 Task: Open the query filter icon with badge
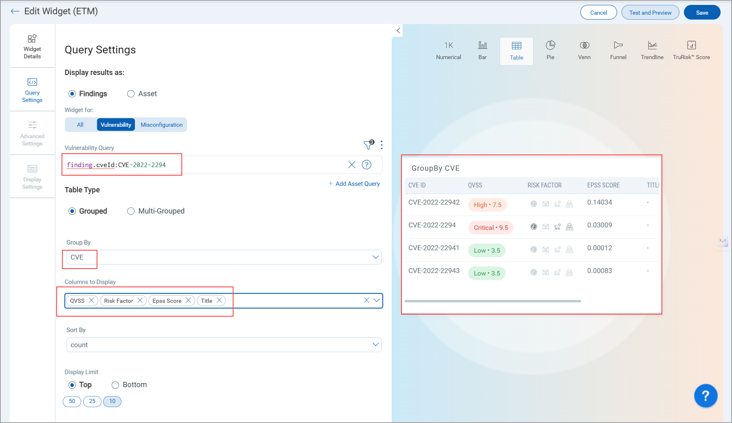368,145
